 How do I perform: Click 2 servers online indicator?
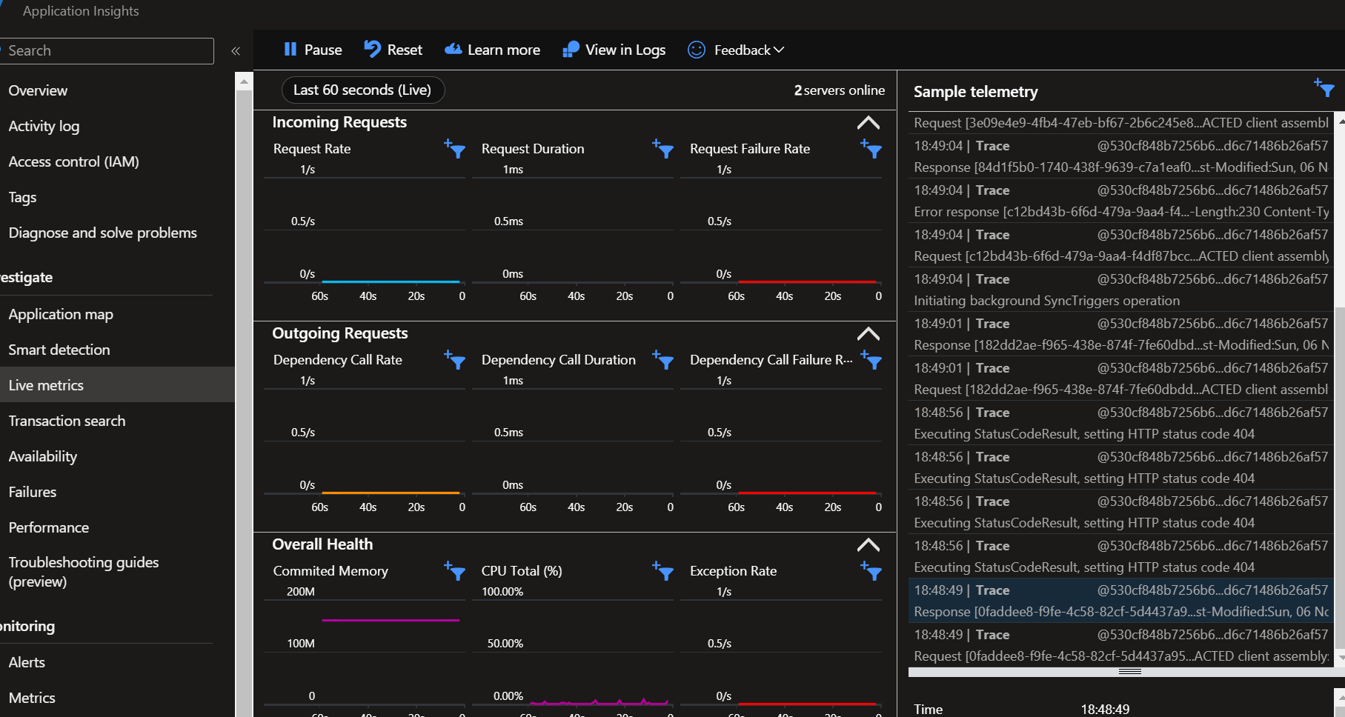click(840, 90)
